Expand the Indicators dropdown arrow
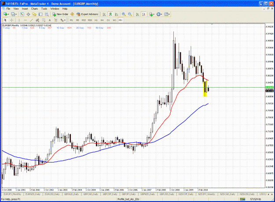This screenshot has height=202, width=275. (154, 14)
